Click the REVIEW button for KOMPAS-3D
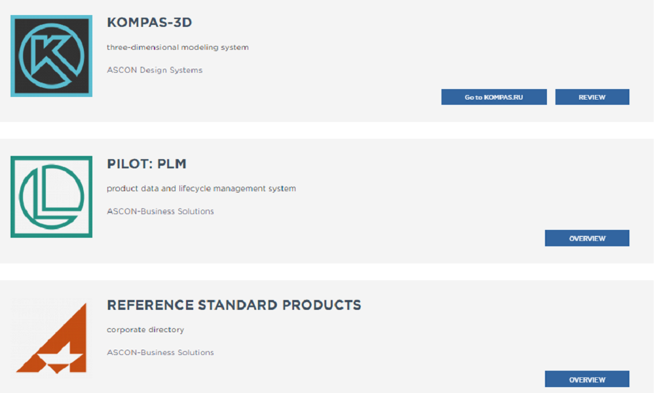This screenshot has width=655, height=393. click(592, 96)
